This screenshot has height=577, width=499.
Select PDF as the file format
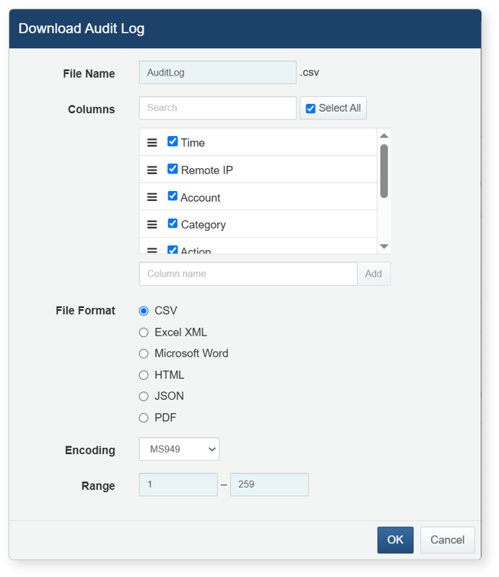[144, 418]
